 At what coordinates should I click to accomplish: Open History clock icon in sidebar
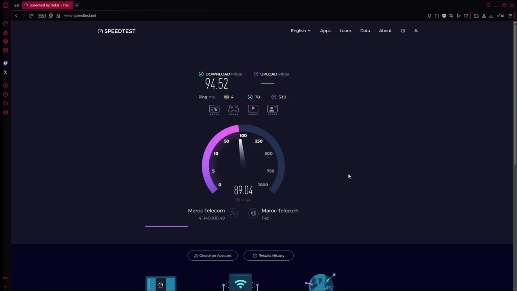coord(6,95)
